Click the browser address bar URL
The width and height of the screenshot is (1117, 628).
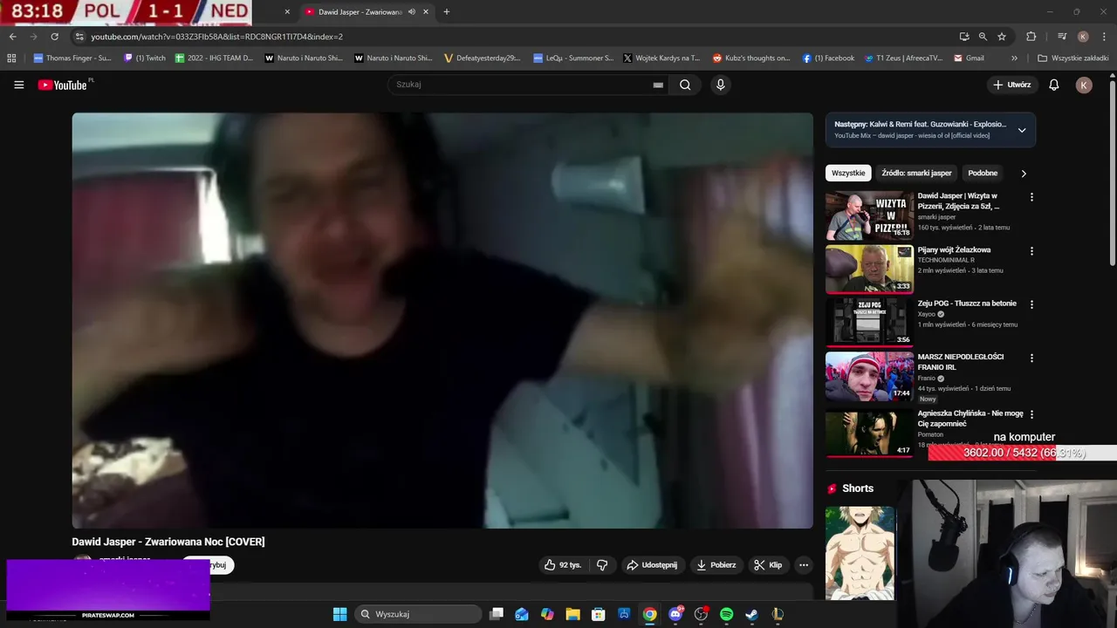pyautogui.click(x=216, y=37)
